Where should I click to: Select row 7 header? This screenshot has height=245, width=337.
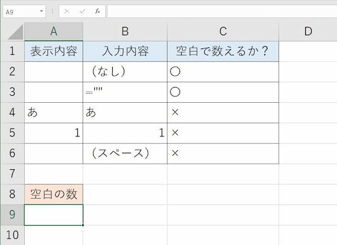(12, 174)
